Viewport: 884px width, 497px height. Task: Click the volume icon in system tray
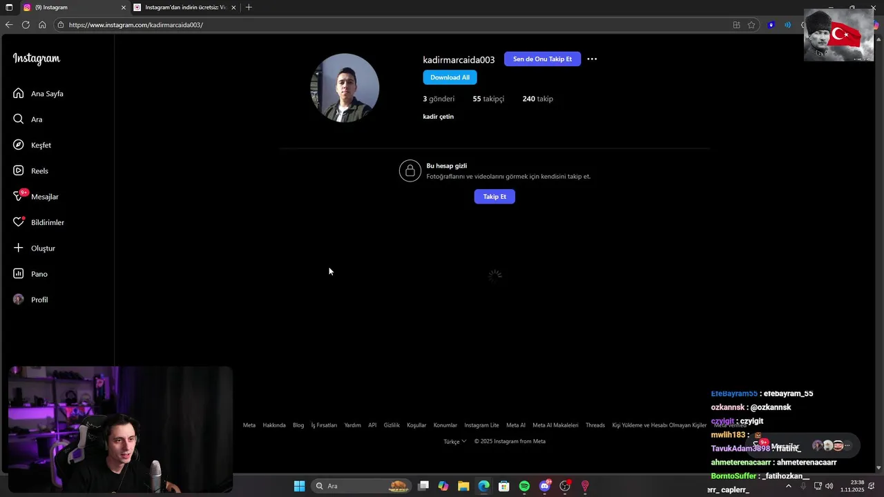tap(829, 486)
